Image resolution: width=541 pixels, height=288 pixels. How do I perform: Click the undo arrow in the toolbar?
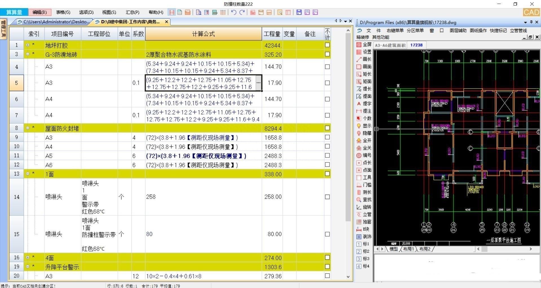[x=234, y=12]
